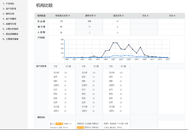Image resolution: width=188 pixels, height=130 pixels.
Task: Click the 原核表达 research keyword
Action: click(96, 128)
